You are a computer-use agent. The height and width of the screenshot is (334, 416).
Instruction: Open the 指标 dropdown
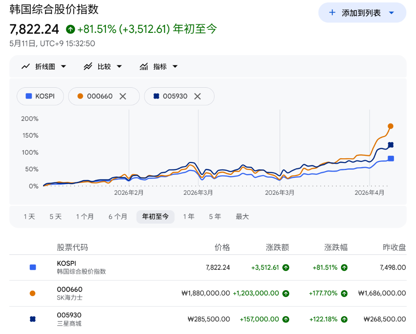point(159,66)
